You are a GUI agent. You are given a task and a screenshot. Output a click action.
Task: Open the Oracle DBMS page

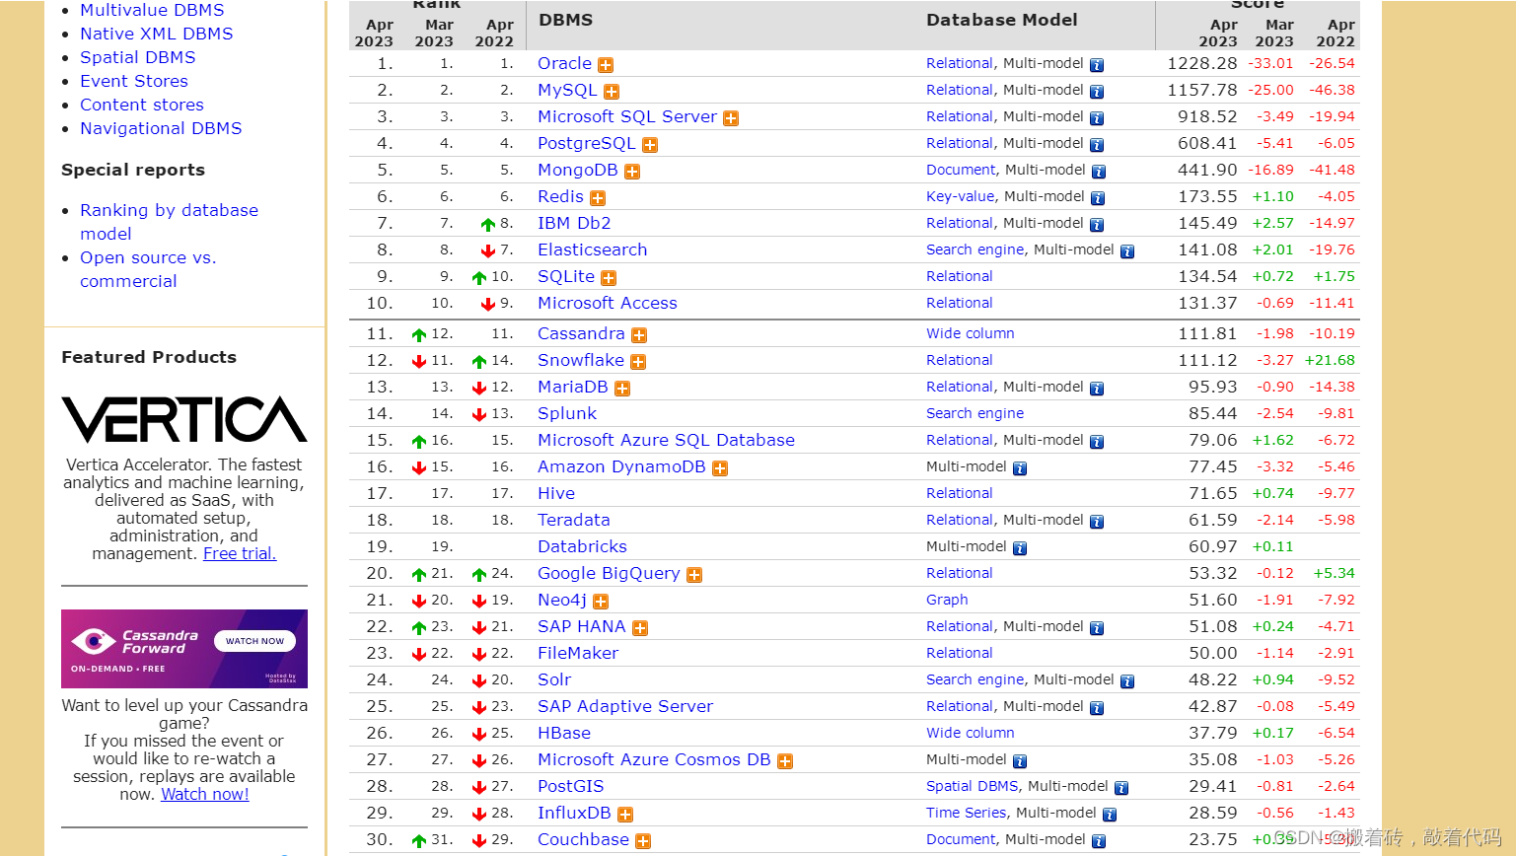[564, 63]
